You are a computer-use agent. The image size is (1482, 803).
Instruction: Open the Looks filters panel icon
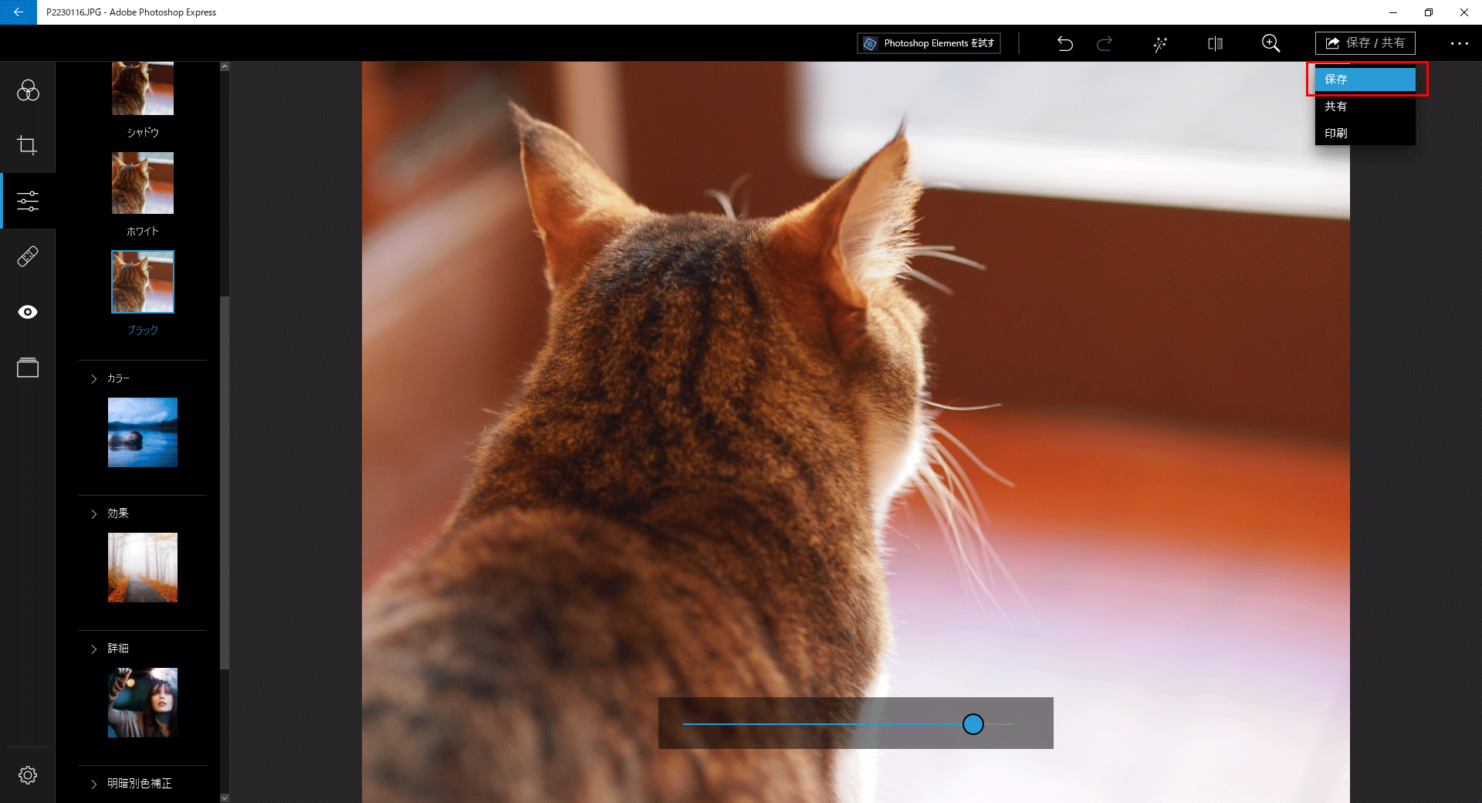point(28,91)
